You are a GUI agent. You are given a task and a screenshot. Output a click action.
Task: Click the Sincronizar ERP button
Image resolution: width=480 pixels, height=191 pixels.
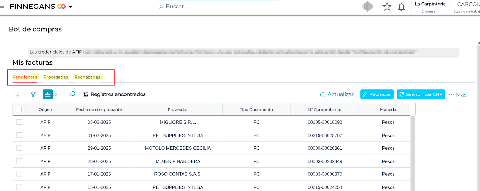pos(421,94)
